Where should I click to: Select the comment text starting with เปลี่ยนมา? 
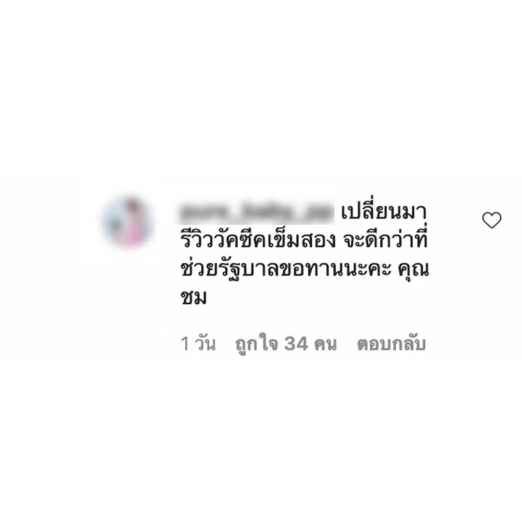click(304, 254)
